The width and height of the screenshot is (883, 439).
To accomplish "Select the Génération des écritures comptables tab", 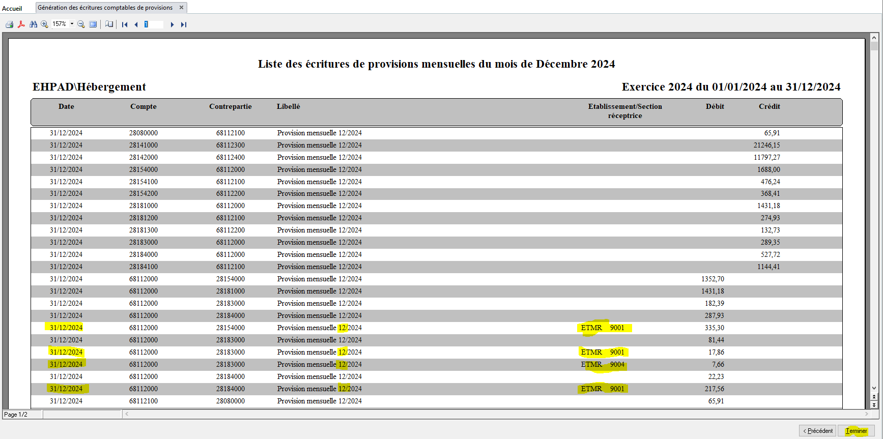I will [105, 8].
